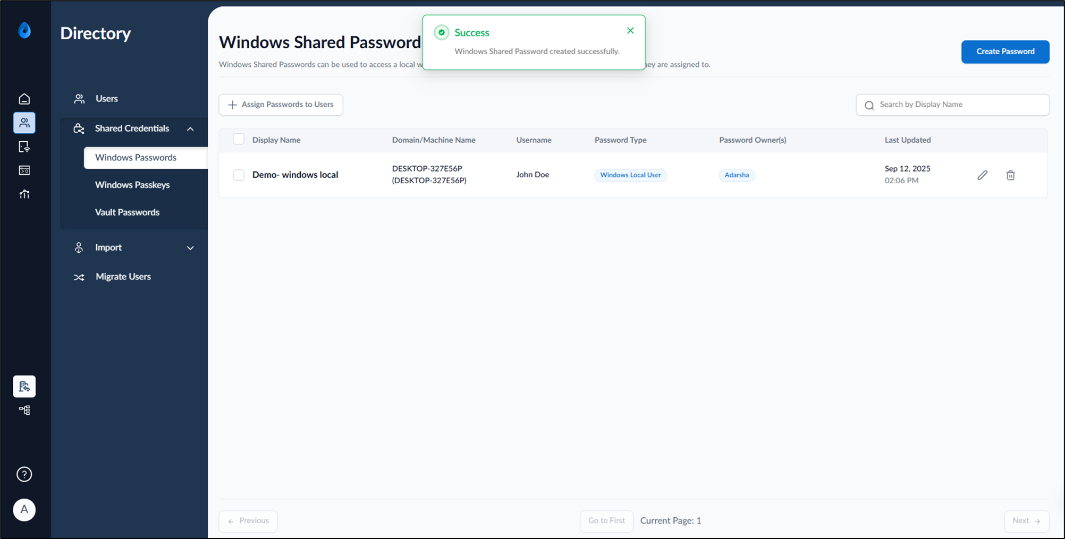Screen dimensions: 1065x539
Task: Select the Directory users icon in rail
Action: pos(24,123)
